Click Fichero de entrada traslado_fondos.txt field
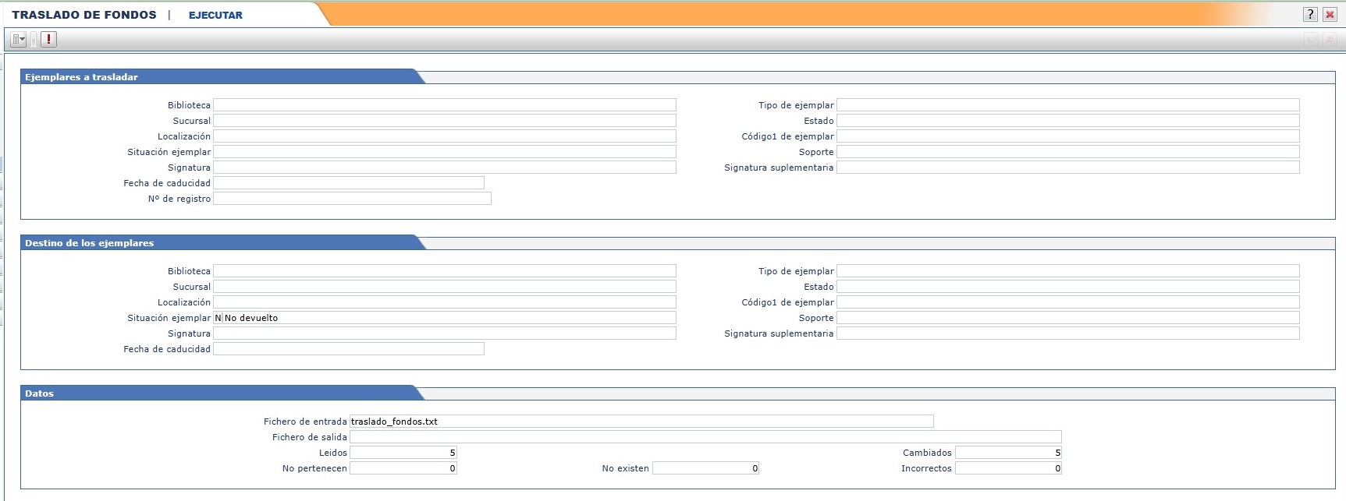Screen dimensions: 1346x501 pyautogui.click(x=641, y=422)
